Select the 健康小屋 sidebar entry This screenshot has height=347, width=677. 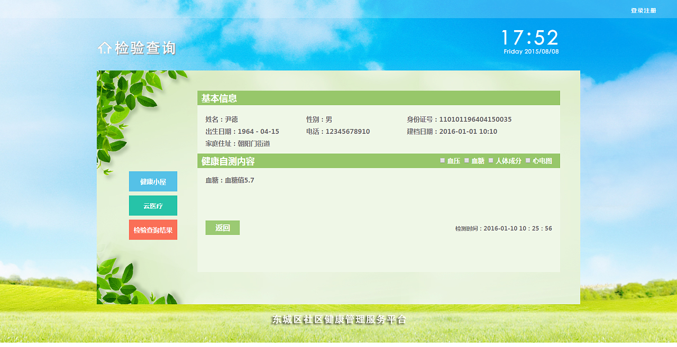(x=153, y=181)
